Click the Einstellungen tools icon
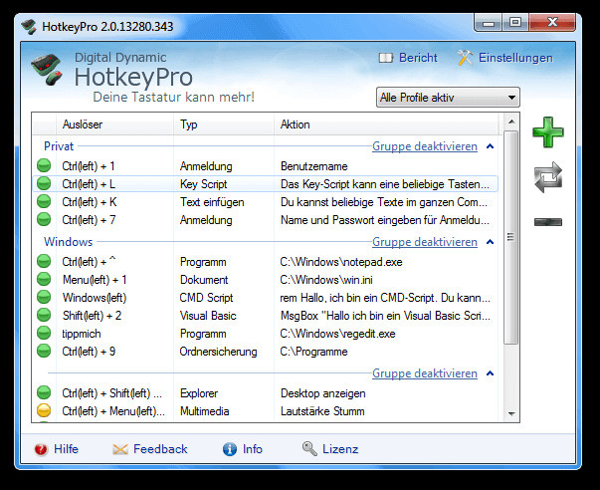Image resolution: width=600 pixels, height=490 pixels. (x=466, y=58)
